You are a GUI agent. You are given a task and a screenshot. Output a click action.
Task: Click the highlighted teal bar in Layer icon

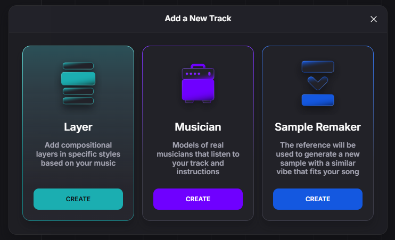(x=78, y=79)
